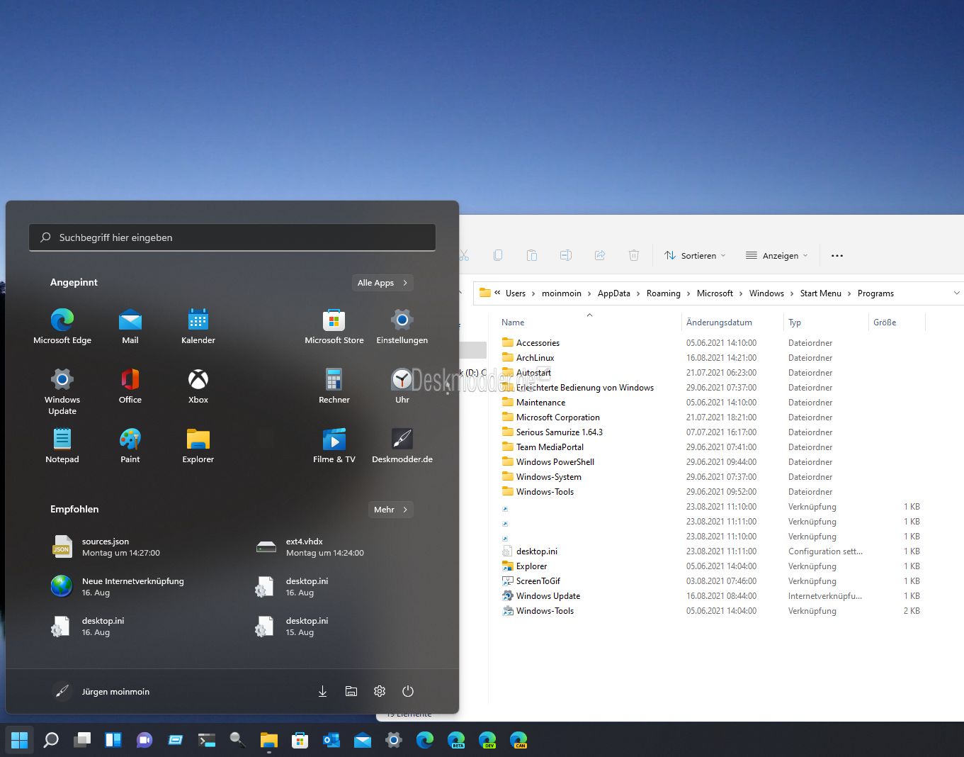Open pinned Explorer in Start menu
The height and width of the screenshot is (757, 964).
click(x=198, y=446)
